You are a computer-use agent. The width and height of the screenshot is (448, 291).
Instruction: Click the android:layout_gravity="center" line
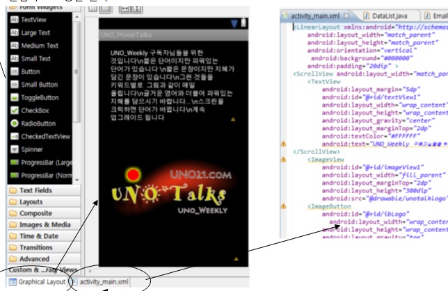(x=378, y=120)
